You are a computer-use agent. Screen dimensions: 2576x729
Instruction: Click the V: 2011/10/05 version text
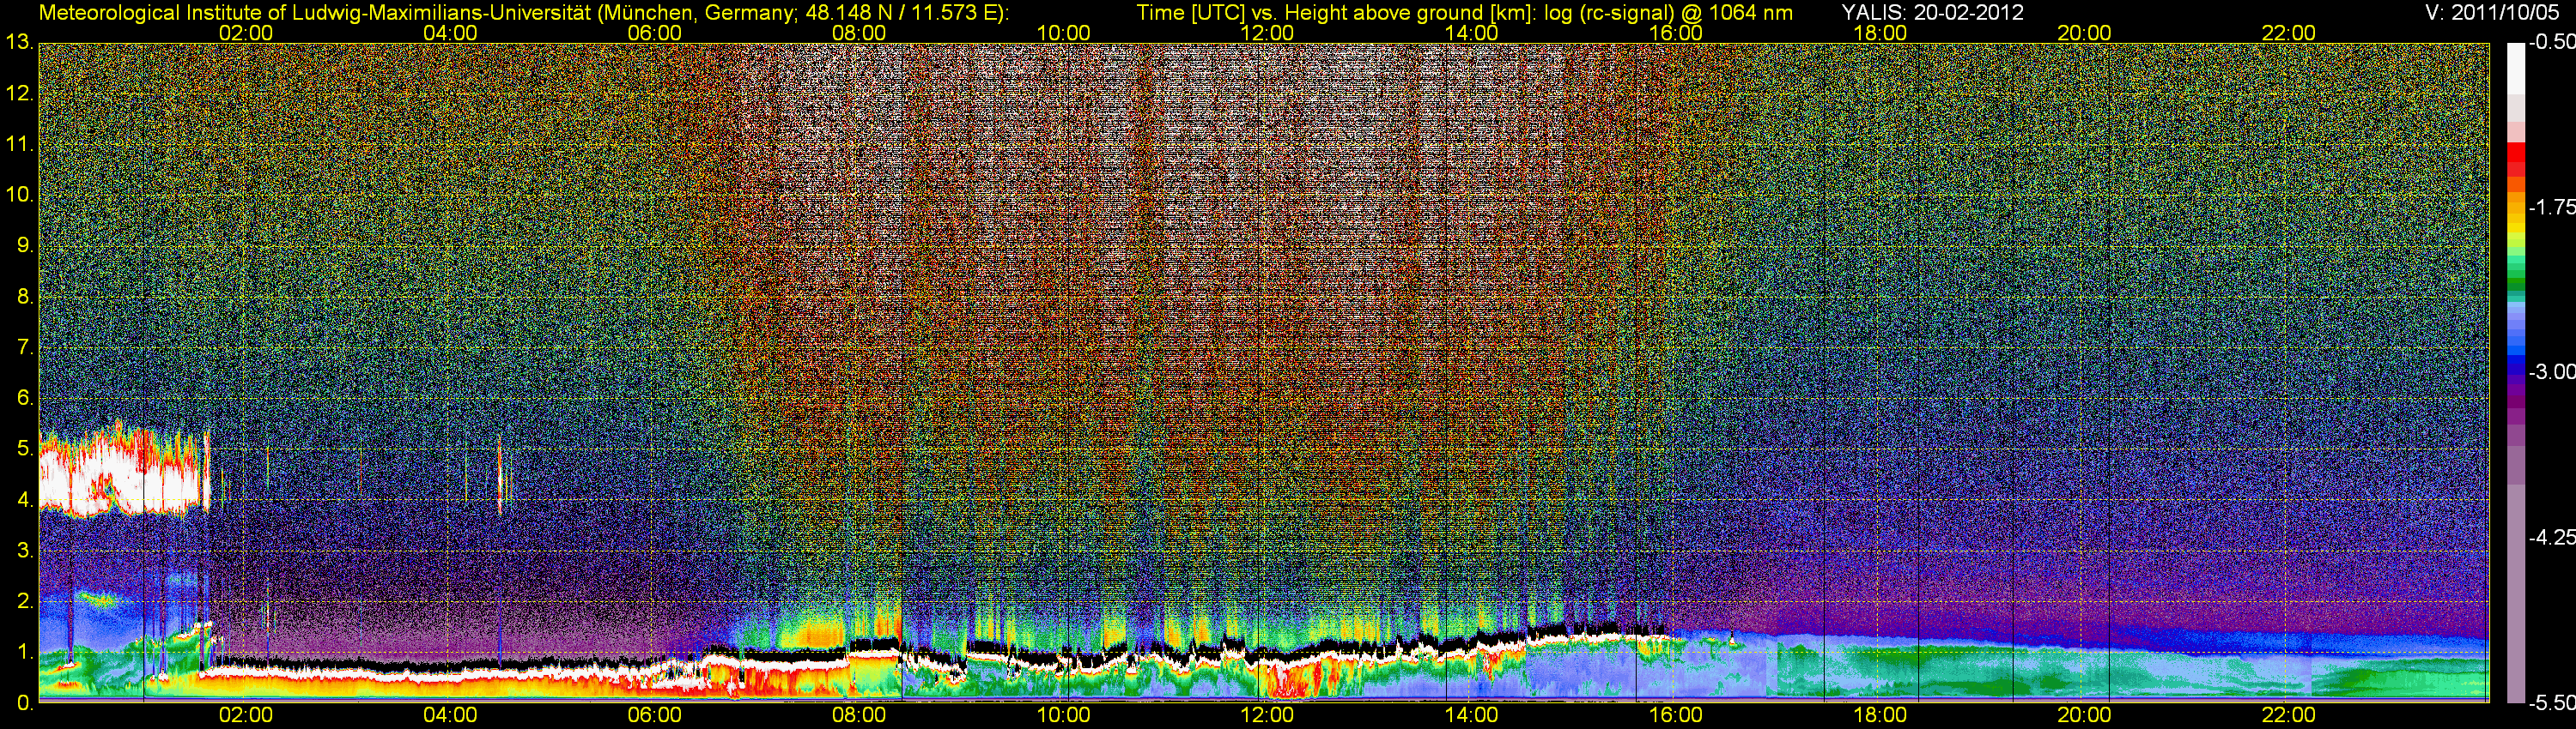[2495, 13]
